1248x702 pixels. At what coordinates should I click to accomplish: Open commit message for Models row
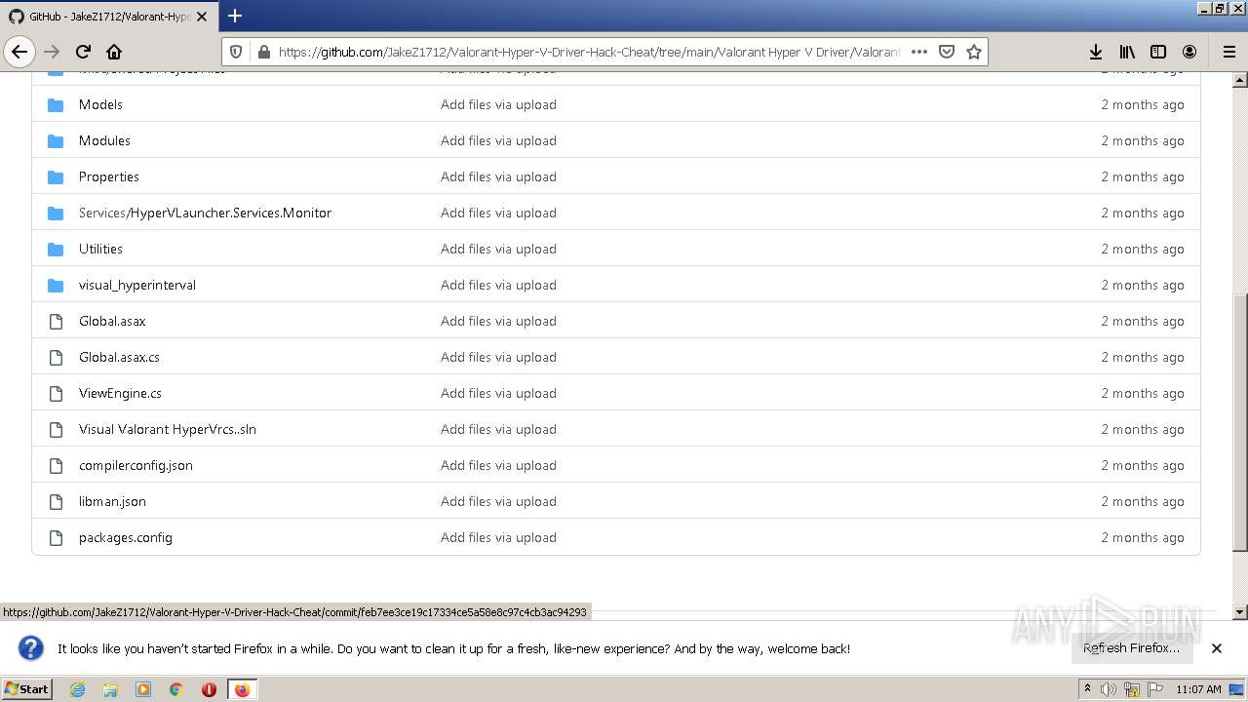(498, 104)
